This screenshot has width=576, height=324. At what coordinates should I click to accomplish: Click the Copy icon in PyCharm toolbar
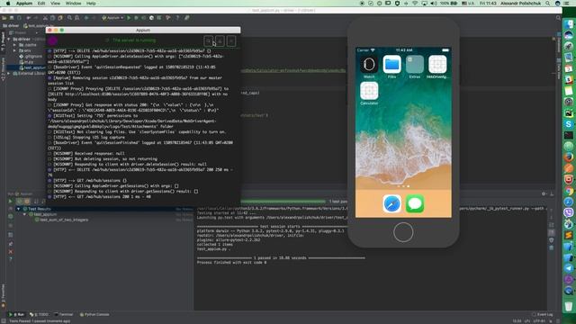(x=52, y=18)
